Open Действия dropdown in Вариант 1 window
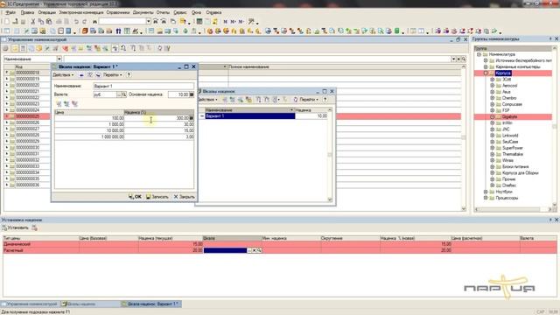Image resolution: width=560 pixels, height=315 pixels. tap(63, 75)
